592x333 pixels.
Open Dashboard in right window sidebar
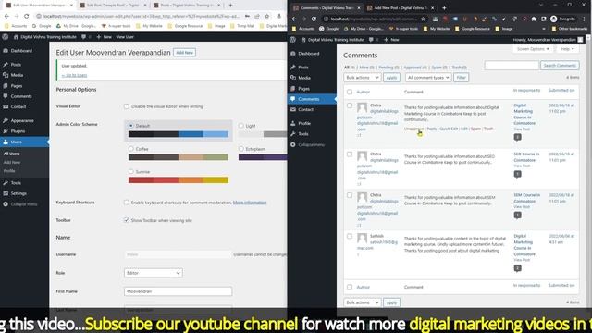pyautogui.click(x=308, y=54)
